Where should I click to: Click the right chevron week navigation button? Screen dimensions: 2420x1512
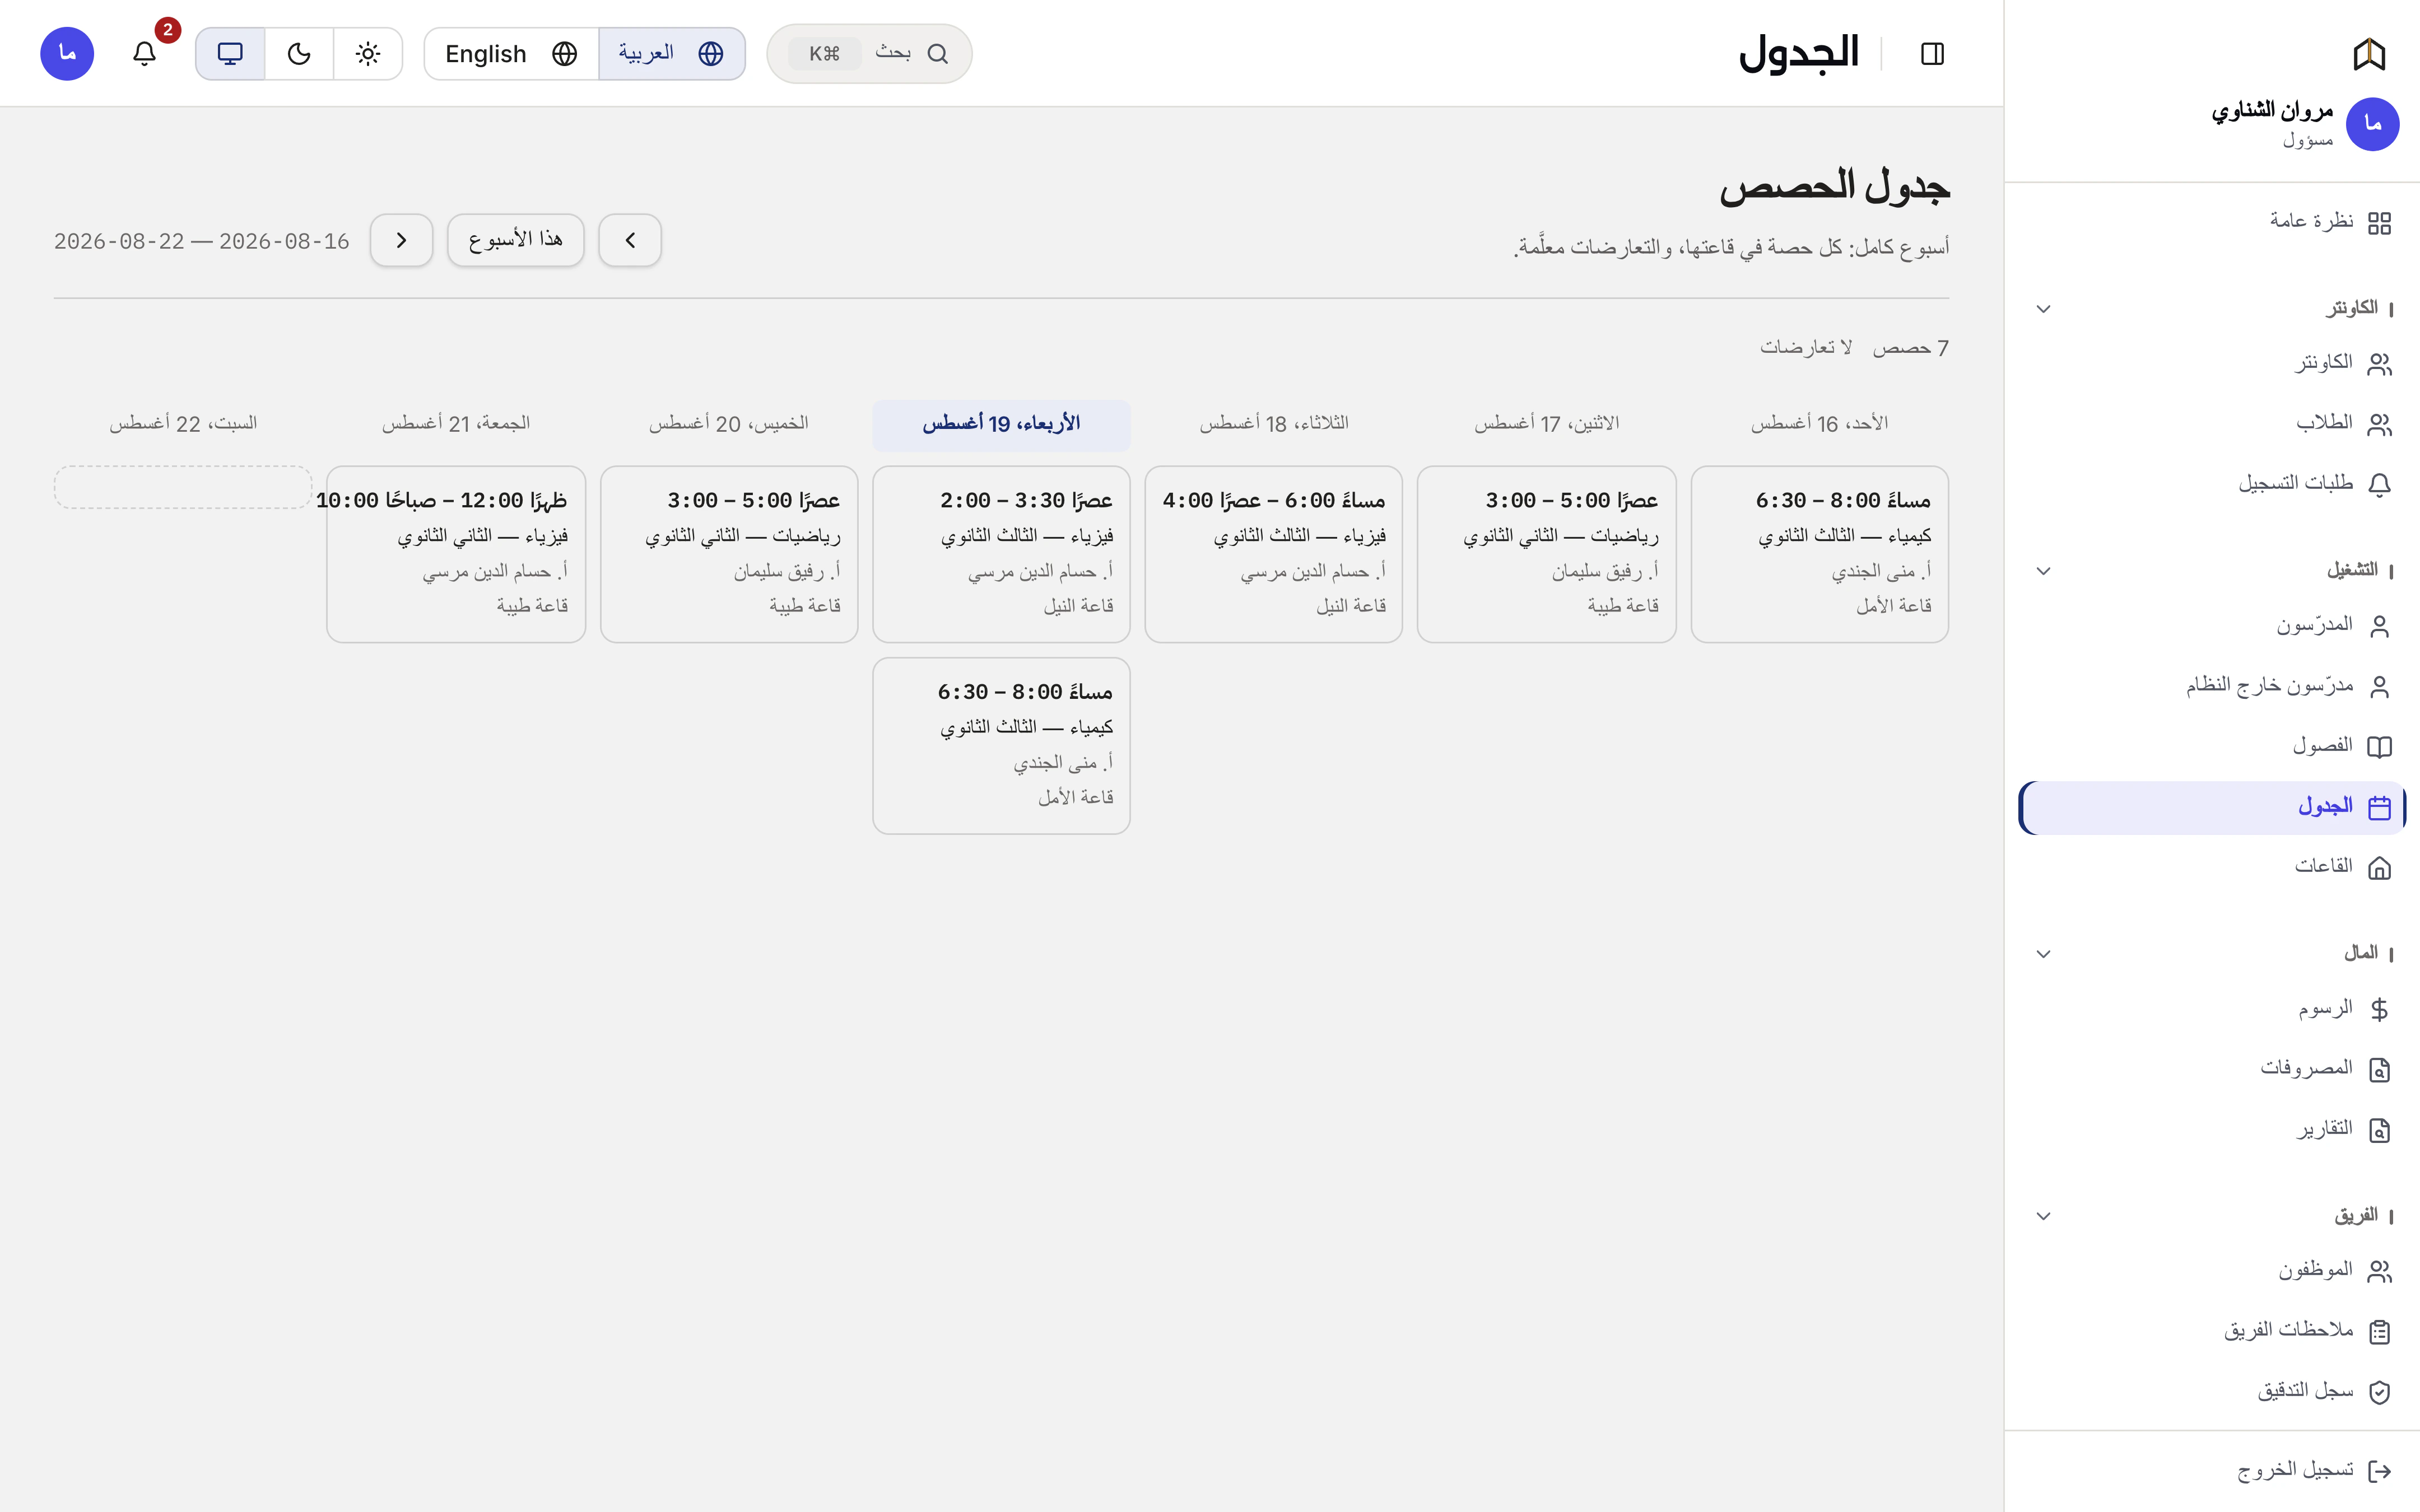click(x=401, y=240)
